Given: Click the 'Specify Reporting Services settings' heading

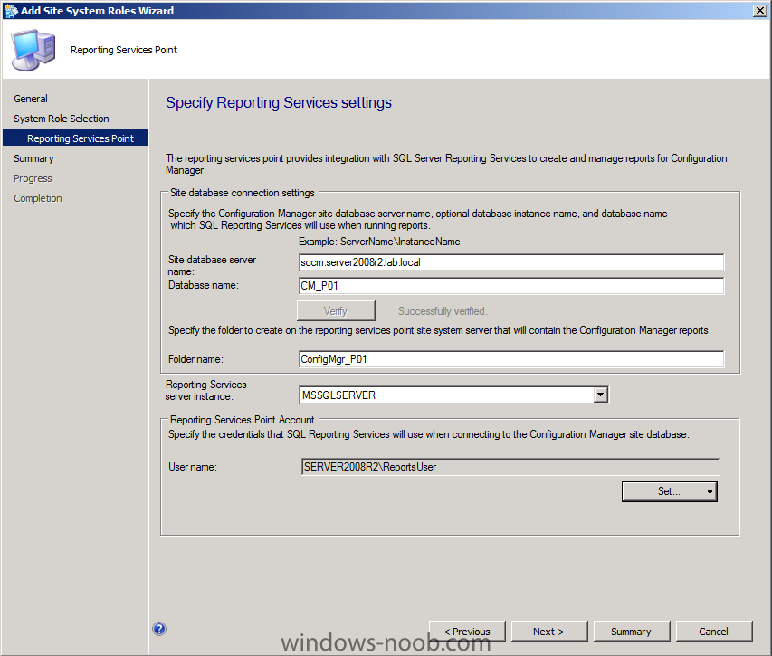Looking at the screenshot, I should (x=279, y=102).
